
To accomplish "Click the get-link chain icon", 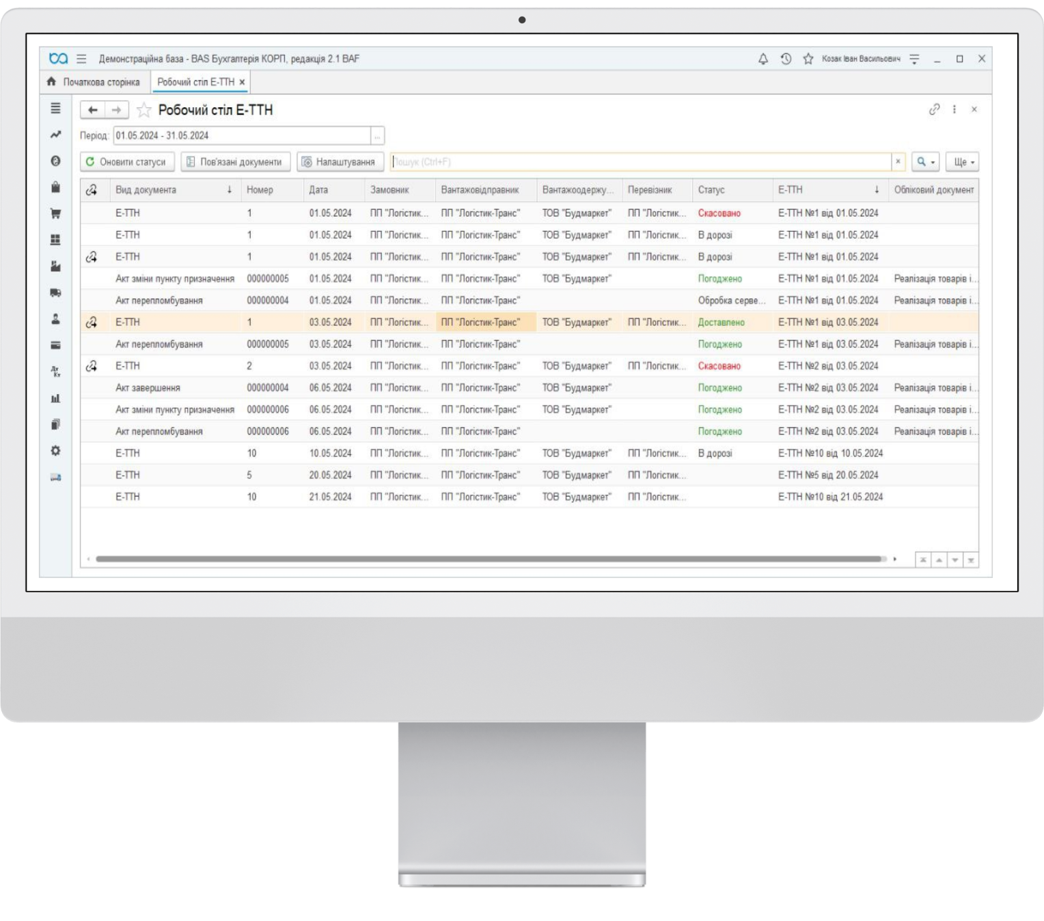I will point(934,109).
